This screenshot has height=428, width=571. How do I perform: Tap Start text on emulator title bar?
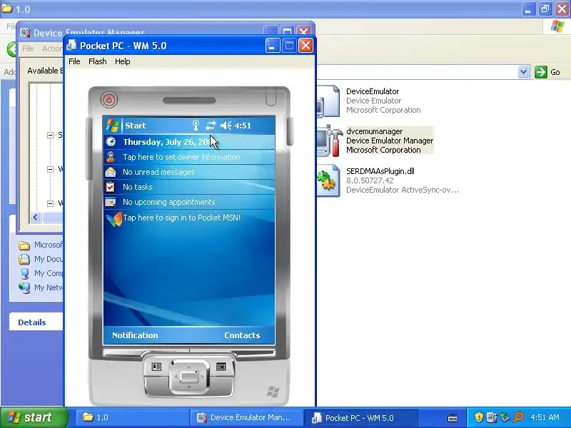[135, 126]
